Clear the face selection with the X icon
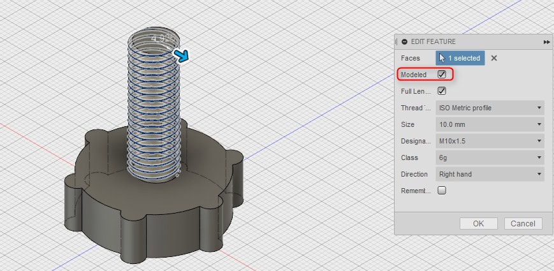This screenshot has width=554, height=271. 494,58
